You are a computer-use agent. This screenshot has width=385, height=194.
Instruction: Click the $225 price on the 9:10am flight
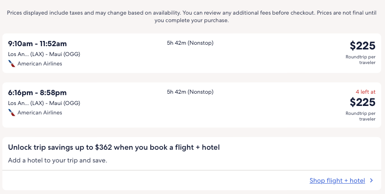pyautogui.click(x=362, y=46)
